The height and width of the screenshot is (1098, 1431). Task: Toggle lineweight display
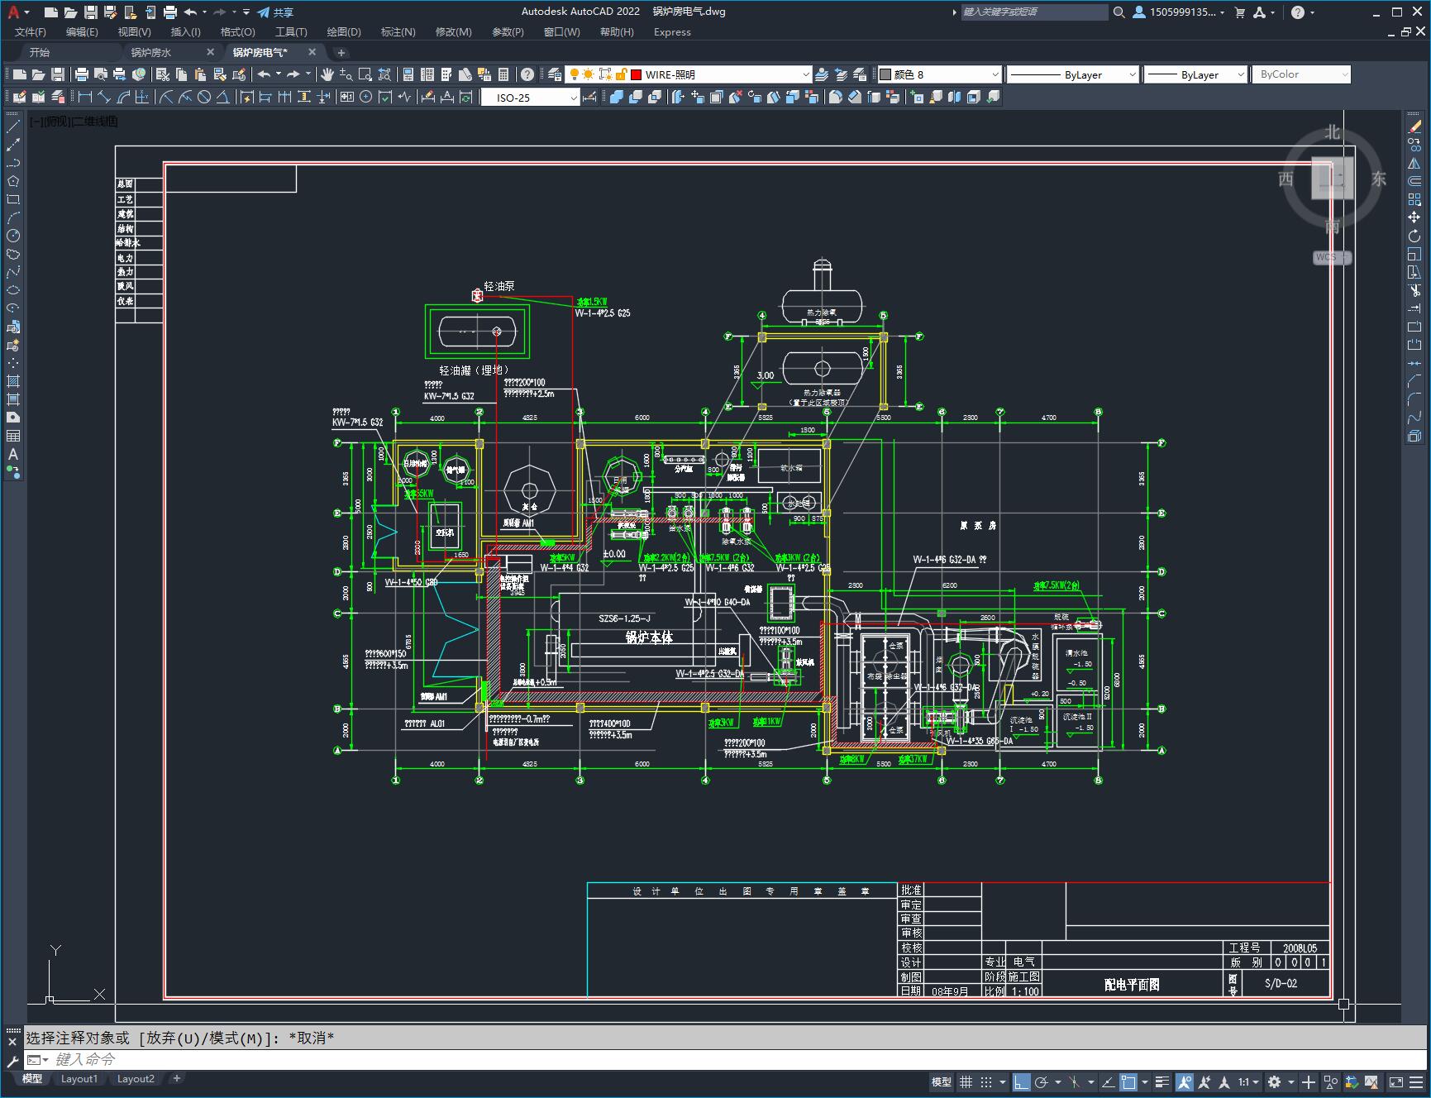[1162, 1081]
